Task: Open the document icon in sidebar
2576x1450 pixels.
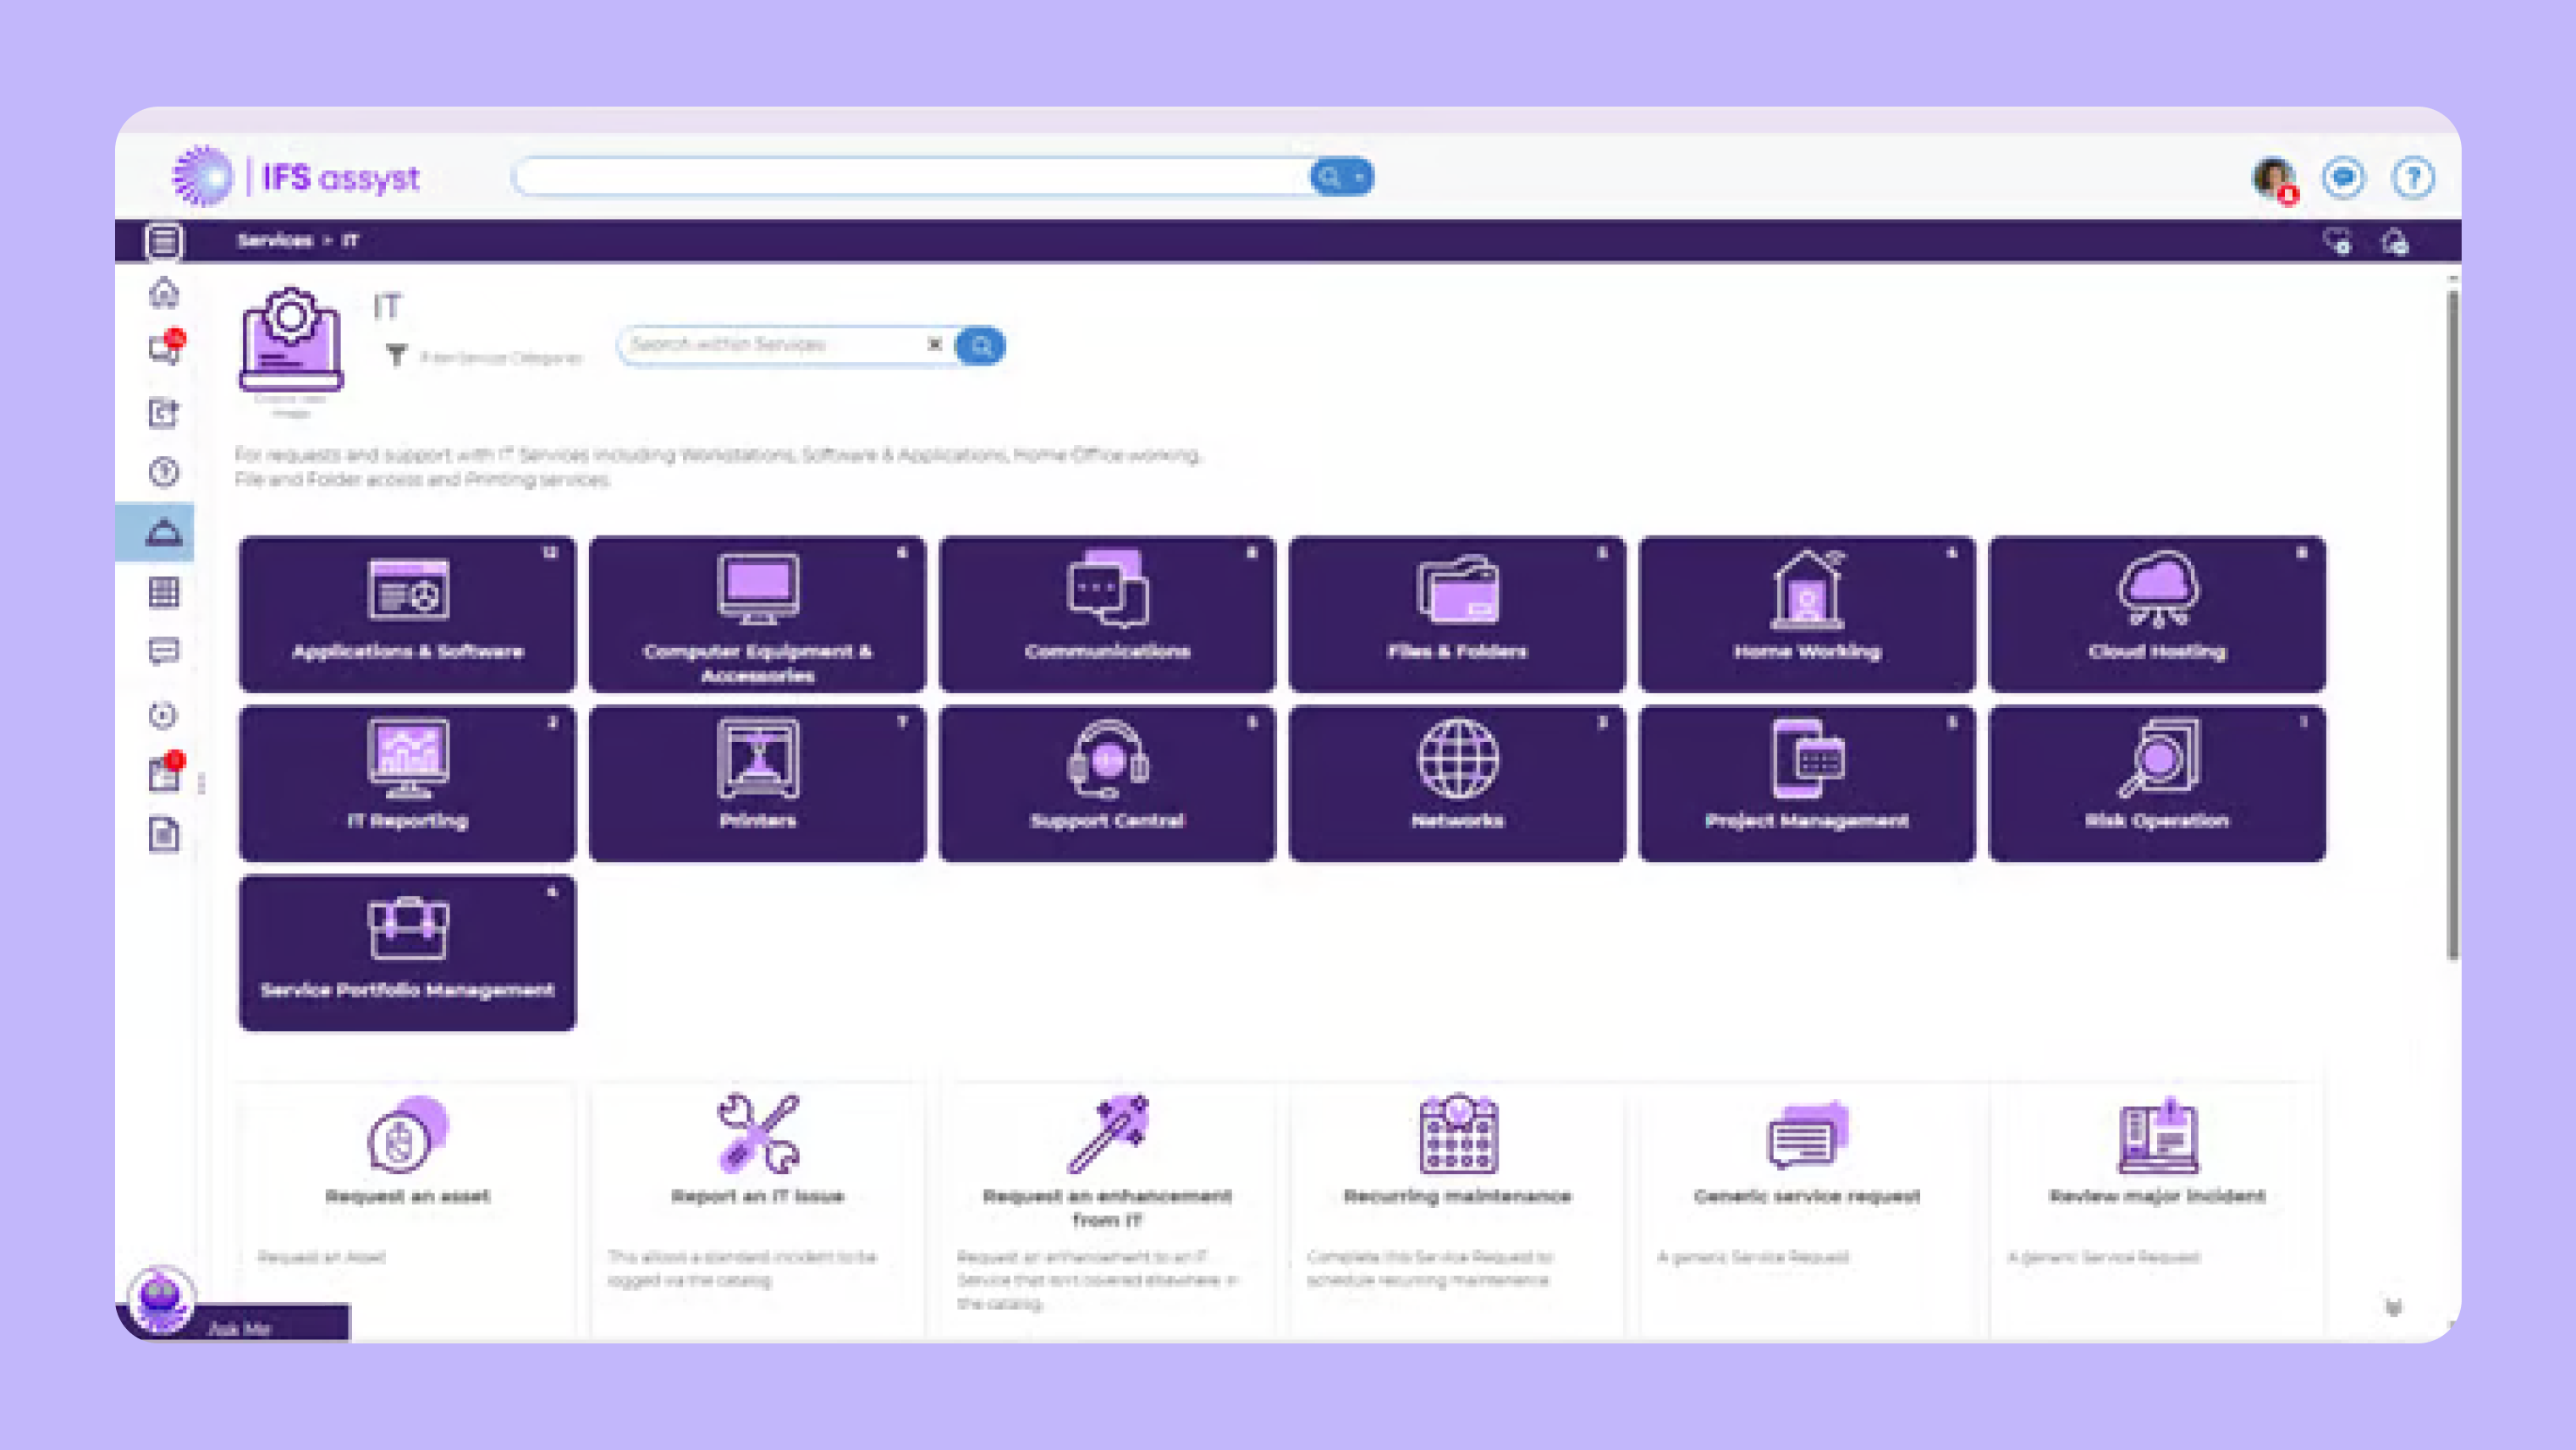Action: (164, 834)
